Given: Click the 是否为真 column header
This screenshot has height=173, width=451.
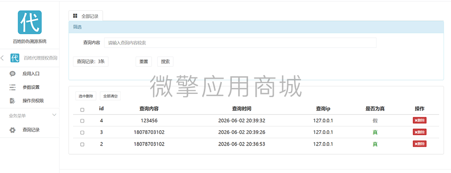Looking at the screenshot, I should 375,109.
